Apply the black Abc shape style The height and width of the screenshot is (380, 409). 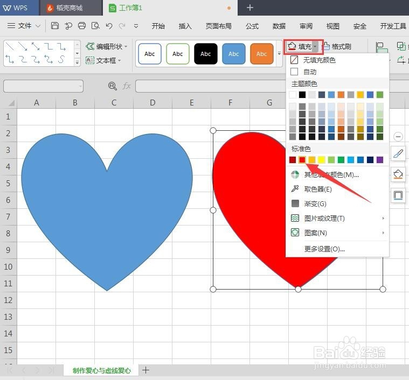tap(205, 54)
